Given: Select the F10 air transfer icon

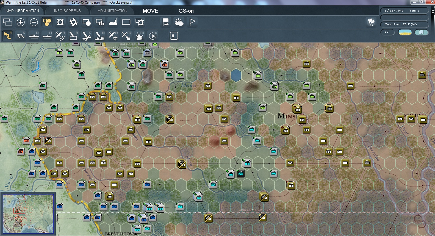Looking at the screenshot, I should [x=126, y=36].
